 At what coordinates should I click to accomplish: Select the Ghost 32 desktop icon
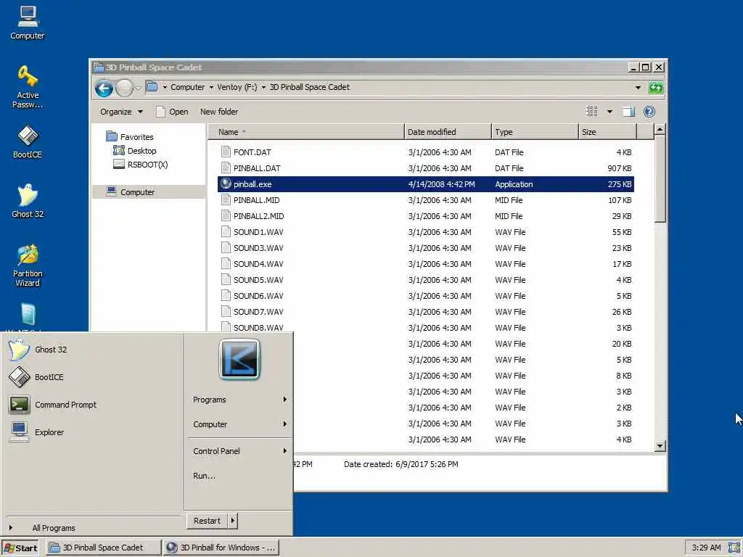point(28,201)
